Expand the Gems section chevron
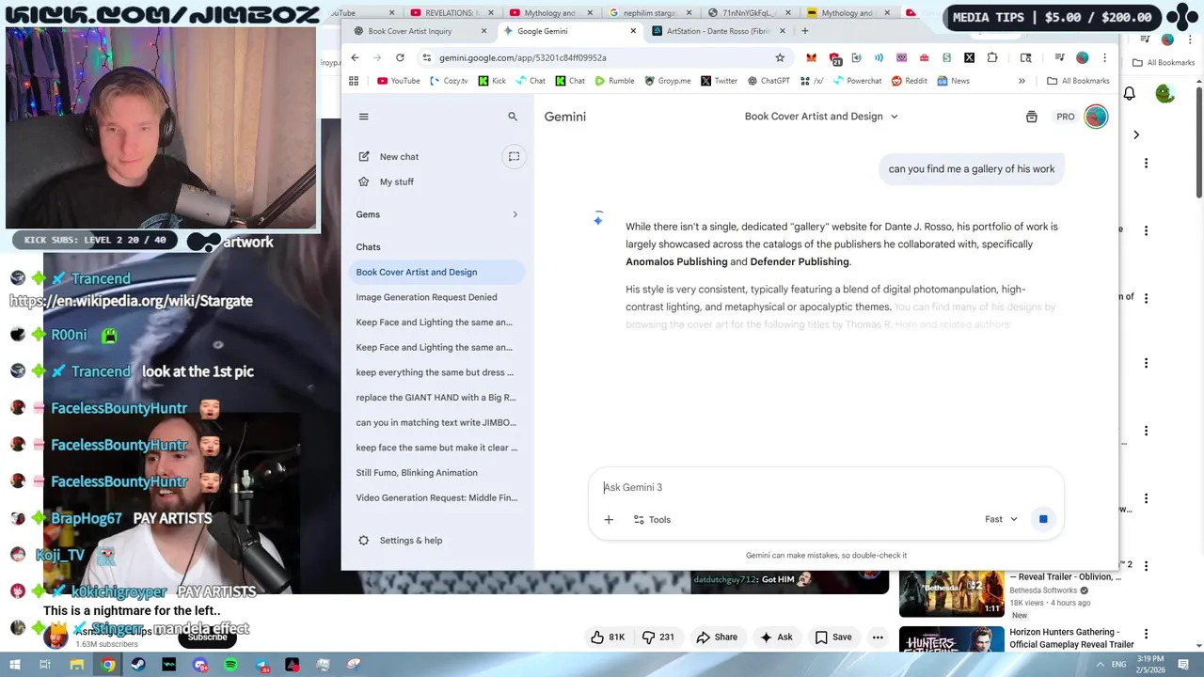 point(515,214)
